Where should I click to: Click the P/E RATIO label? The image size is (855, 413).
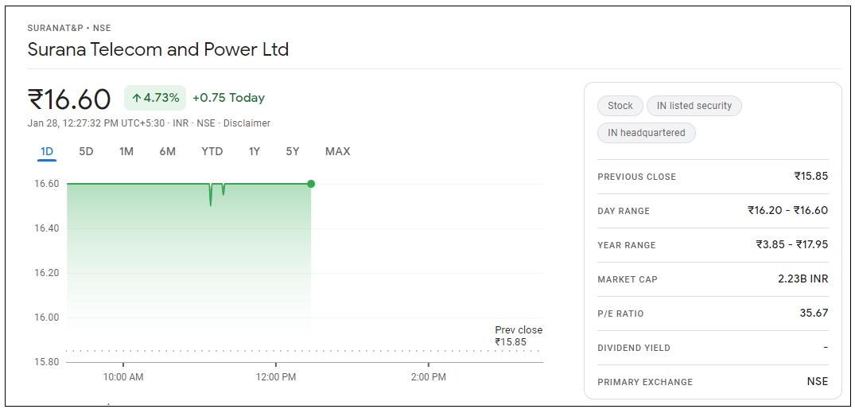click(x=620, y=314)
